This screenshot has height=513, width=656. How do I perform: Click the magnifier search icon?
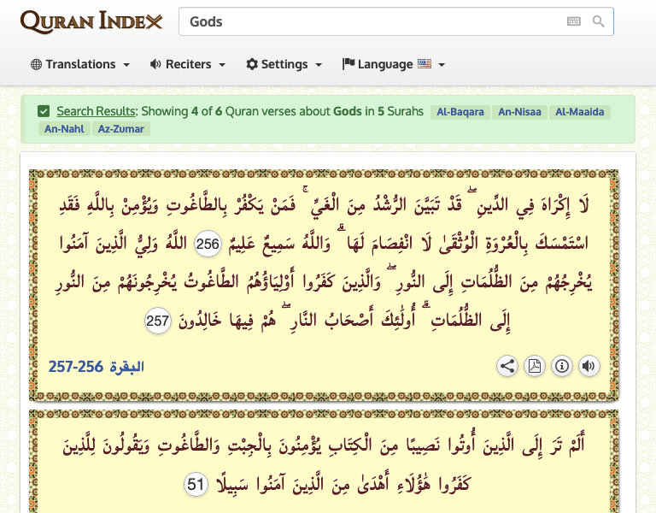pos(598,21)
